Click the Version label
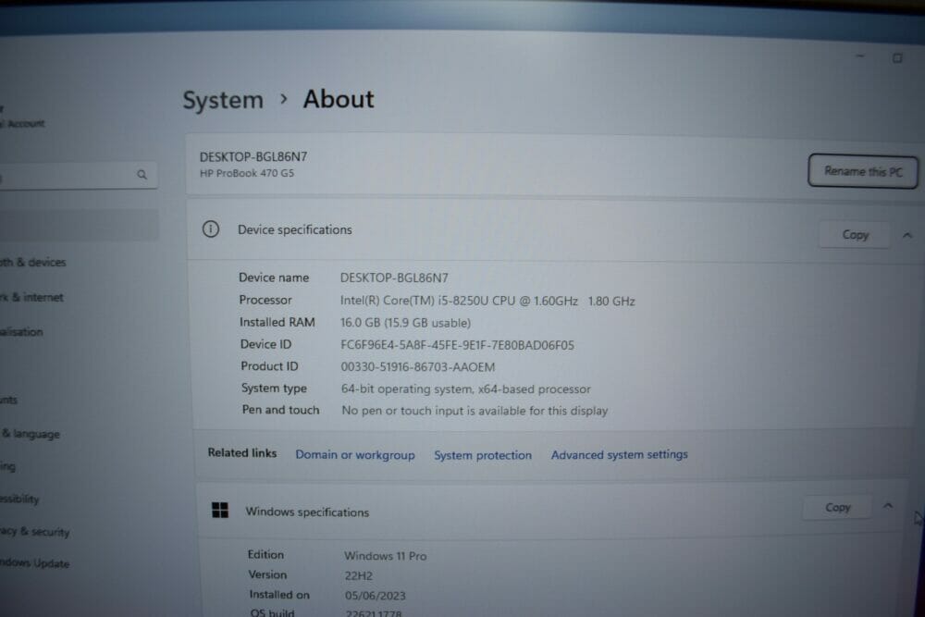Screen dimensions: 925x617 click(x=267, y=574)
